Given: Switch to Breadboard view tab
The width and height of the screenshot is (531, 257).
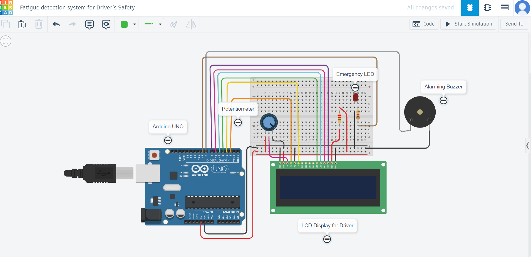Looking at the screenshot, I should (x=470, y=7).
